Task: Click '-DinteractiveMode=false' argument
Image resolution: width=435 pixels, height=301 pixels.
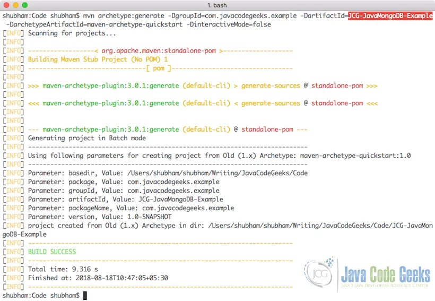Action: click(229, 24)
